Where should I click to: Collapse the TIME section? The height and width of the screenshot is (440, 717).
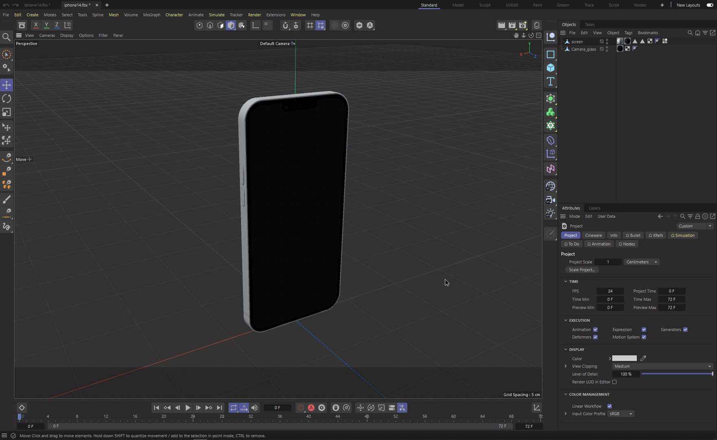click(x=566, y=282)
